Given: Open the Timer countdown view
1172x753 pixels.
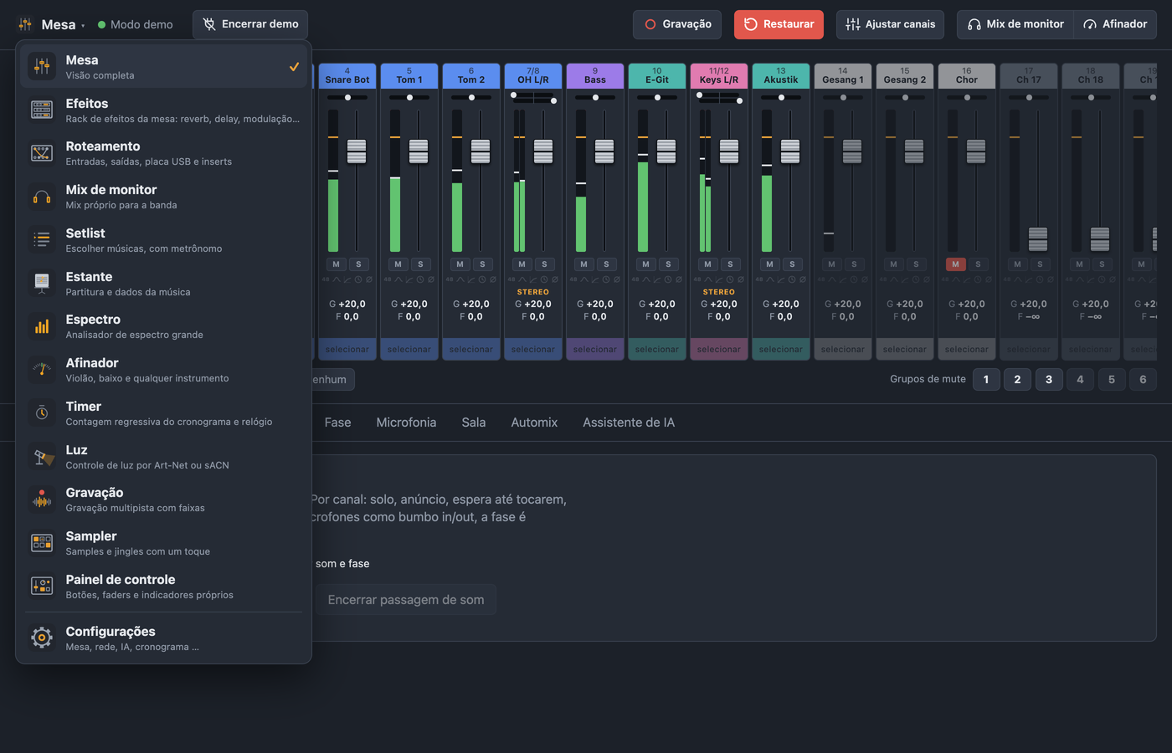Looking at the screenshot, I should 163,413.
